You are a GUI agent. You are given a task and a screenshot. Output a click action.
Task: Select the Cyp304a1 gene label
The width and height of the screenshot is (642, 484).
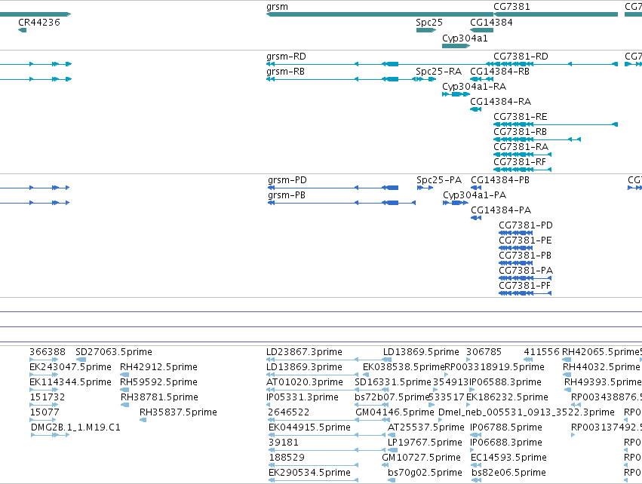pyautogui.click(x=465, y=38)
